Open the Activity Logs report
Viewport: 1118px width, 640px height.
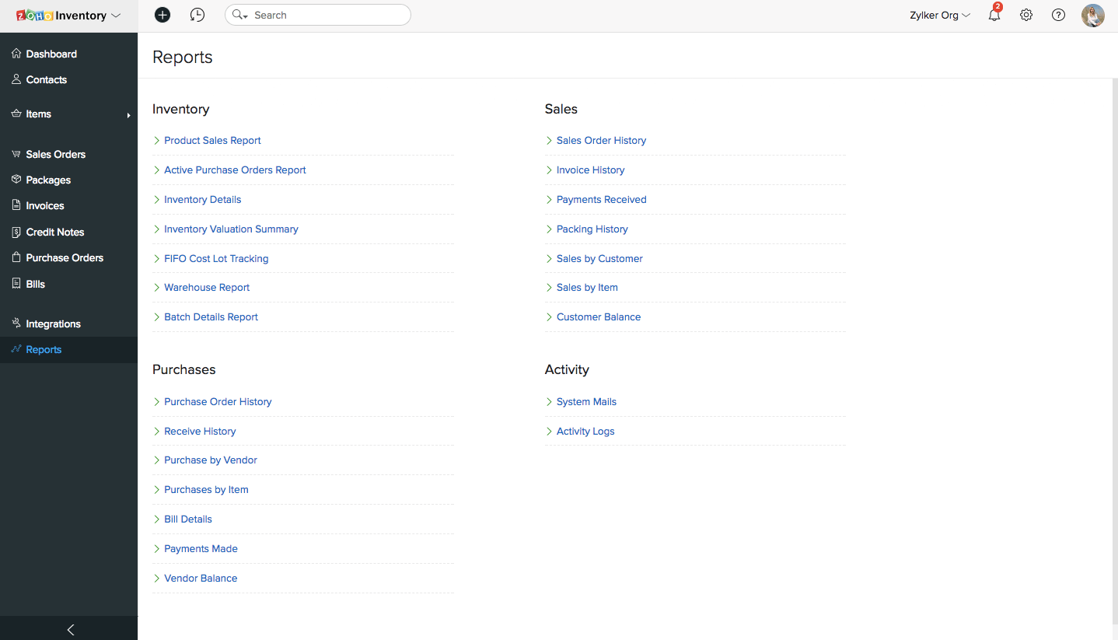(x=585, y=431)
